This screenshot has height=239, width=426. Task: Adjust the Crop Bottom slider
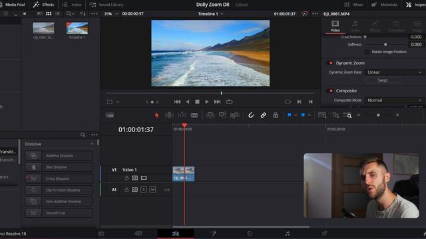coord(365,37)
